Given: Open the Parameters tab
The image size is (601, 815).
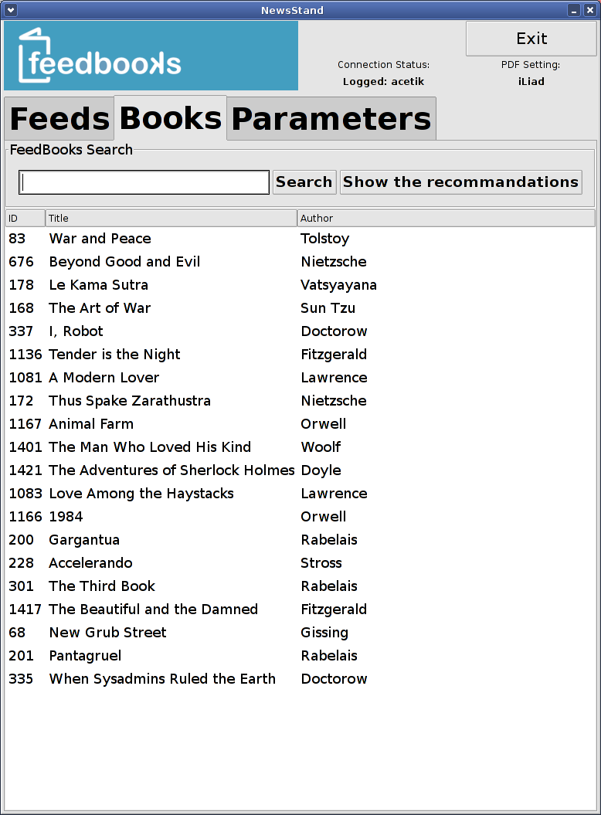Looking at the screenshot, I should (331, 119).
